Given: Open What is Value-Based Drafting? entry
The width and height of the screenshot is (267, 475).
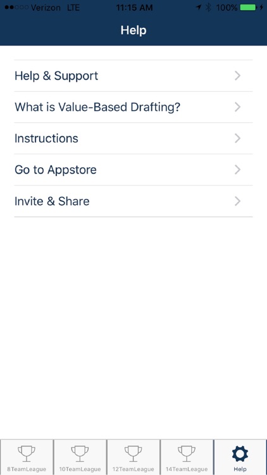Looking at the screenshot, I should coord(133,107).
